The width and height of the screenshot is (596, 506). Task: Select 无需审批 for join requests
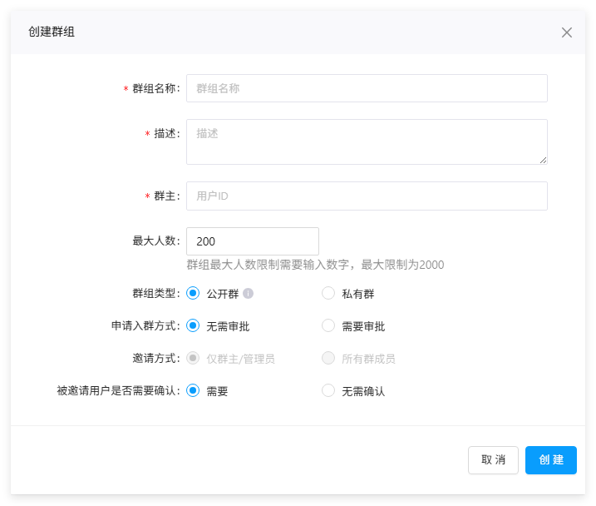(194, 326)
